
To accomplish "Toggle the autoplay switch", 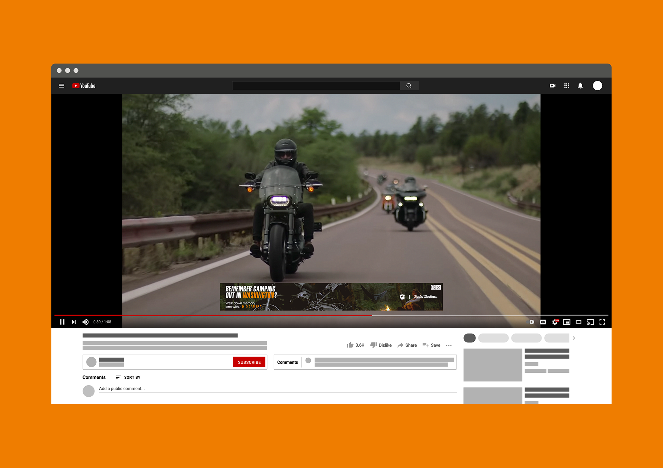I will (531, 322).
